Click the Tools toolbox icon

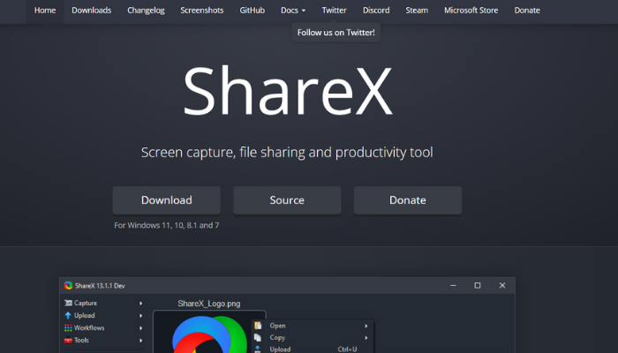68,341
